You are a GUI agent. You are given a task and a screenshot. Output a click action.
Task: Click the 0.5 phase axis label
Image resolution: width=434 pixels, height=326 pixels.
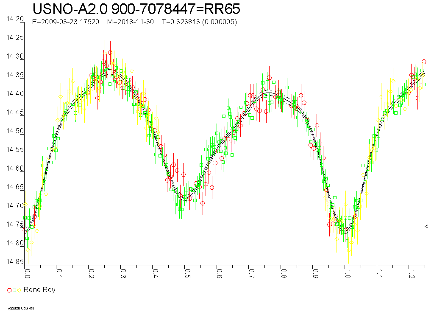[187, 273]
